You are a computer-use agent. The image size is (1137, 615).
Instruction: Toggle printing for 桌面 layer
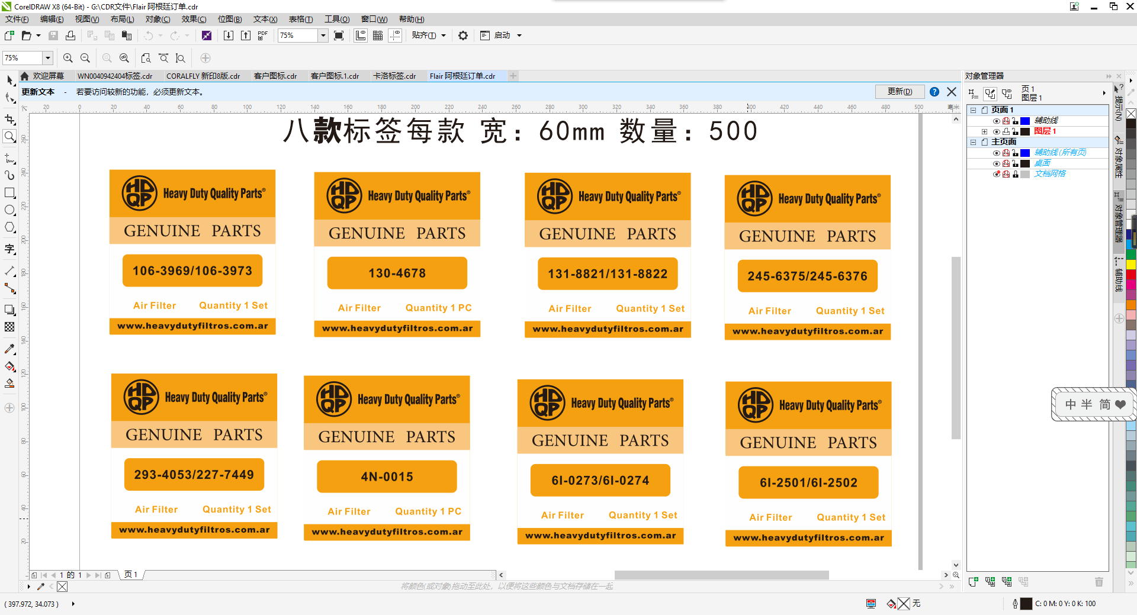pyautogui.click(x=1006, y=163)
